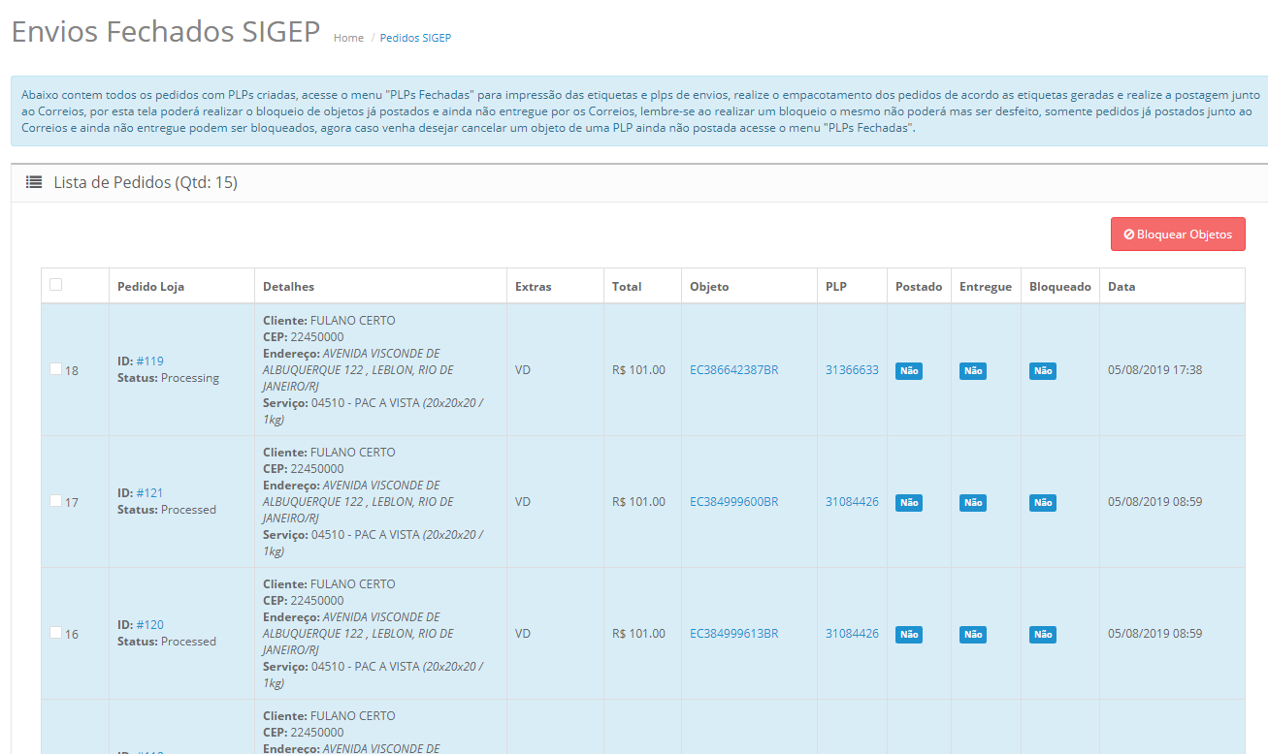Image resolution: width=1268 pixels, height=754 pixels.
Task: Click the Postado 'Não' badge for order #119
Action: 909,371
